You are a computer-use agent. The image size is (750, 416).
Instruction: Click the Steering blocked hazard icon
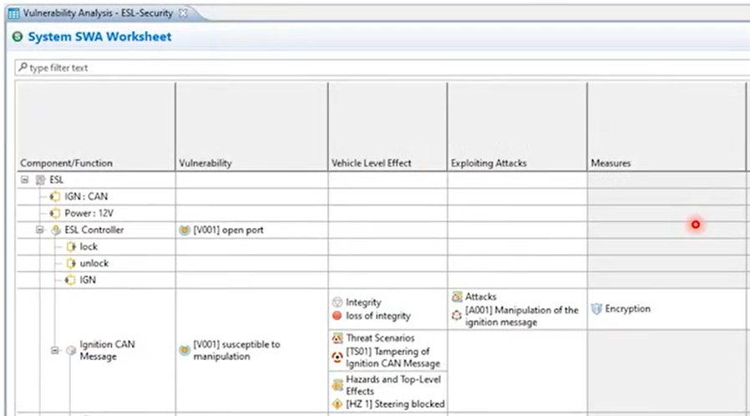pos(337,404)
